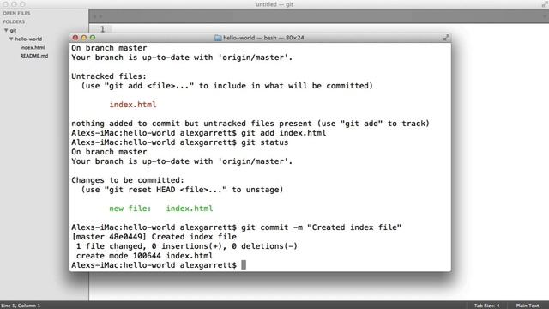
Task: Click Line 1, Column 1 status text
Action: [x=21, y=306]
